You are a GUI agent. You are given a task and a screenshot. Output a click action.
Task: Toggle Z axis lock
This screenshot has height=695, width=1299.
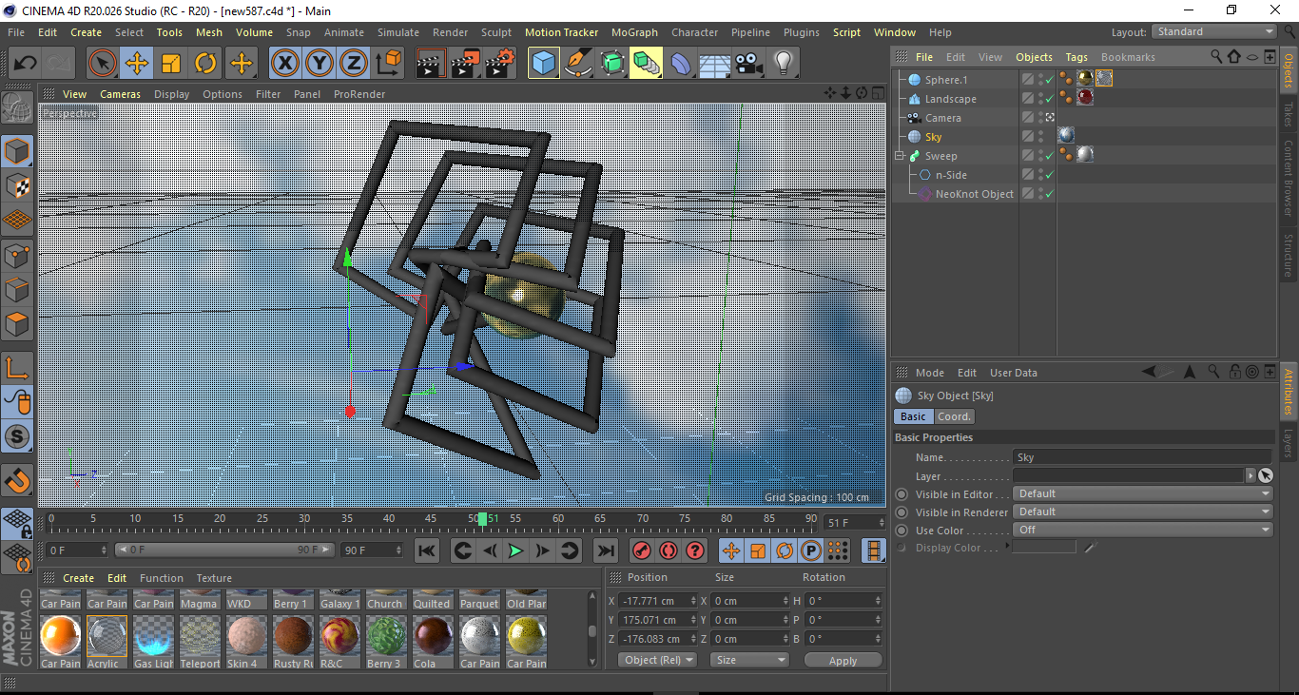(353, 64)
